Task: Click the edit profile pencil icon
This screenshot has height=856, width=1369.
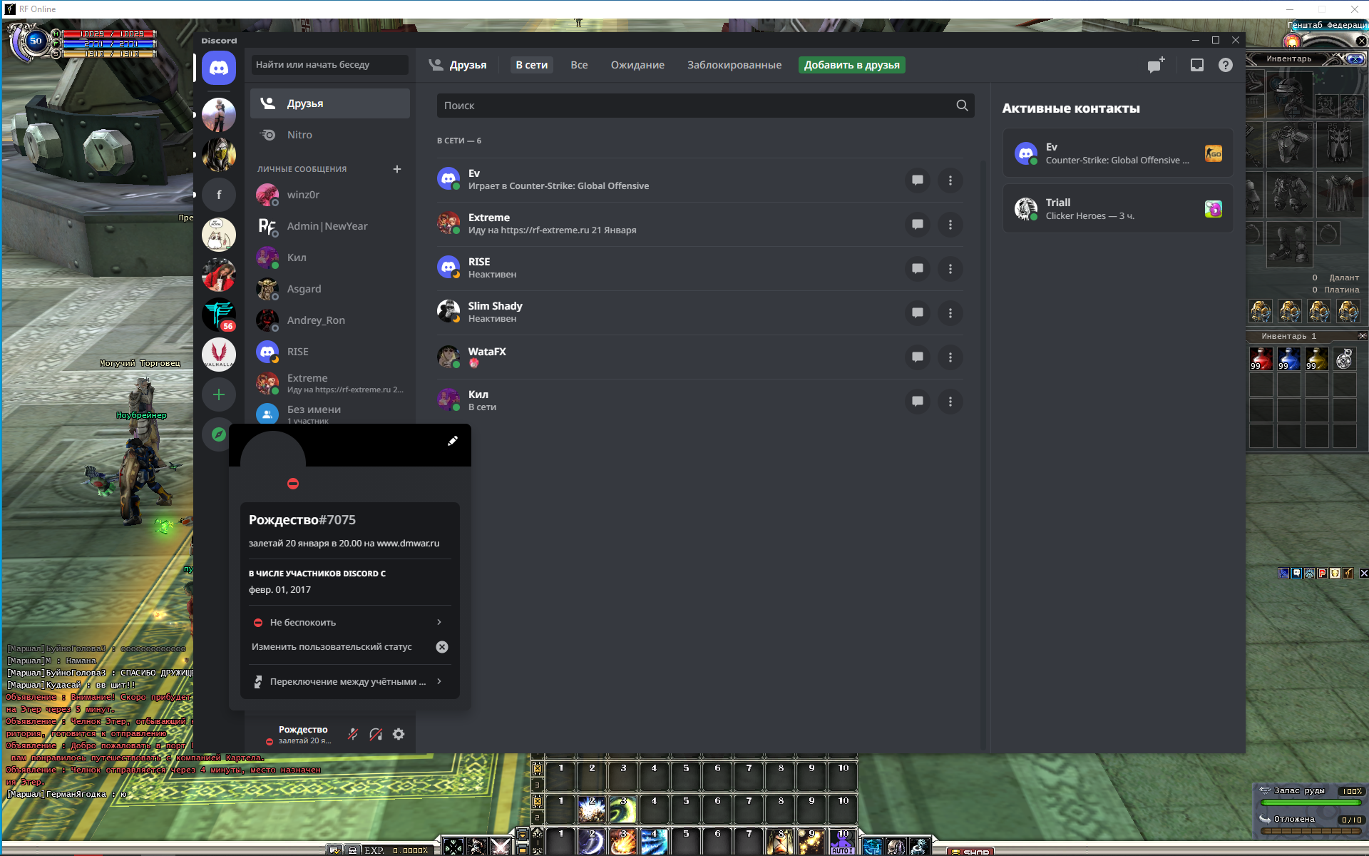Action: click(452, 441)
